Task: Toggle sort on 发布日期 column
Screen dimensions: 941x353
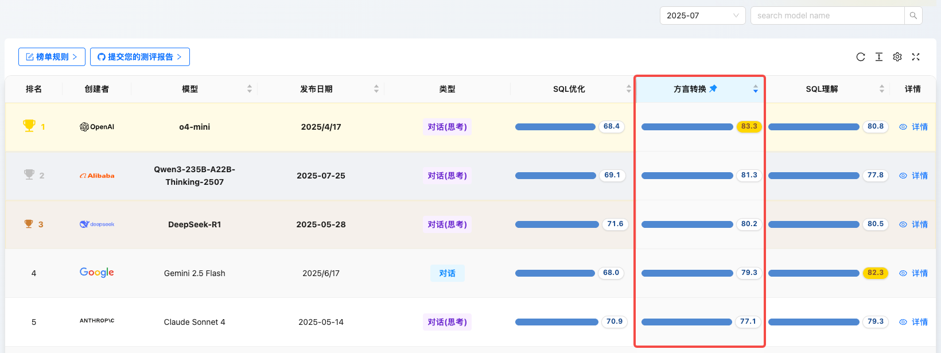Action: (376, 89)
